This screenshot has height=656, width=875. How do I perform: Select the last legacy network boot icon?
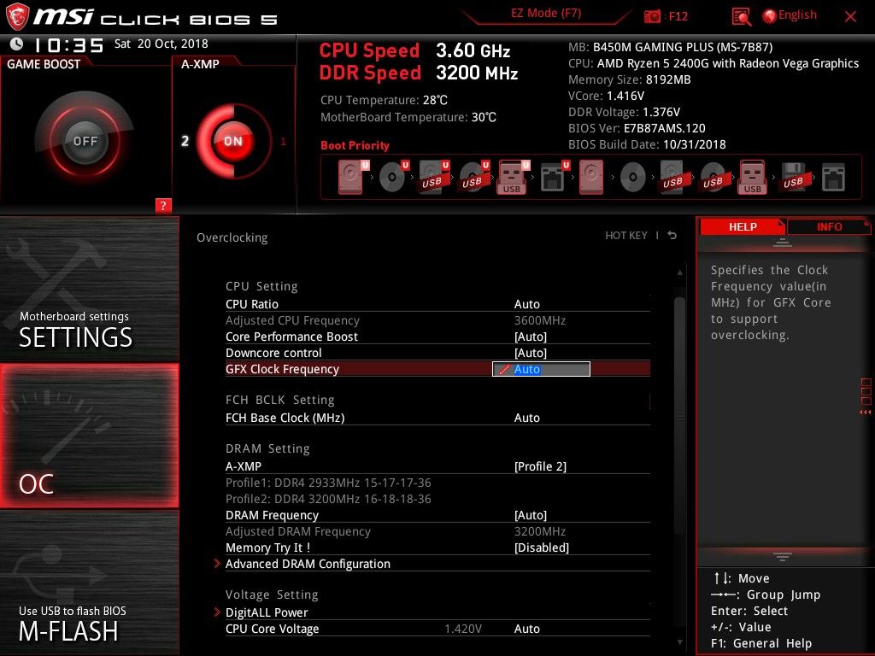pos(833,178)
